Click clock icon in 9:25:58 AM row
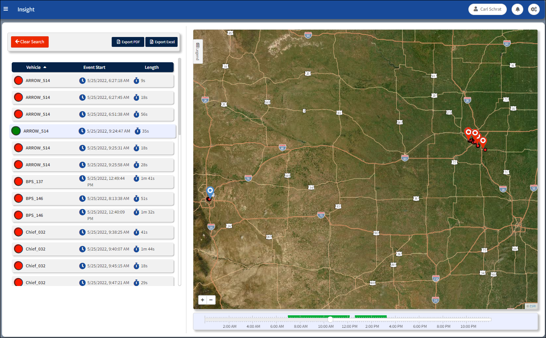 [82, 165]
